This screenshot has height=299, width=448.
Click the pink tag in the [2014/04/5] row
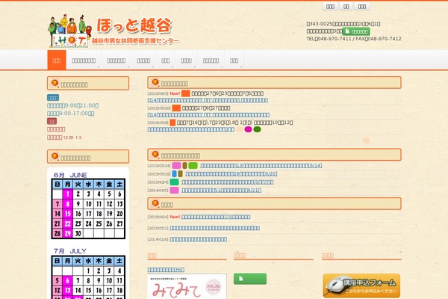pos(174,191)
